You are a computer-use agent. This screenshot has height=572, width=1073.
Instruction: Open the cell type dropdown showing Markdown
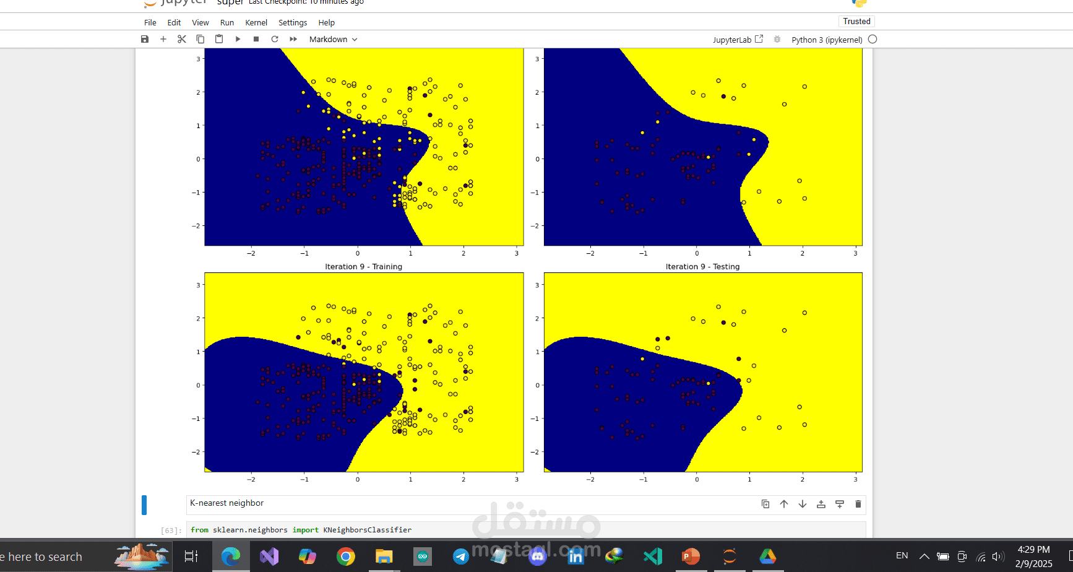tap(334, 39)
